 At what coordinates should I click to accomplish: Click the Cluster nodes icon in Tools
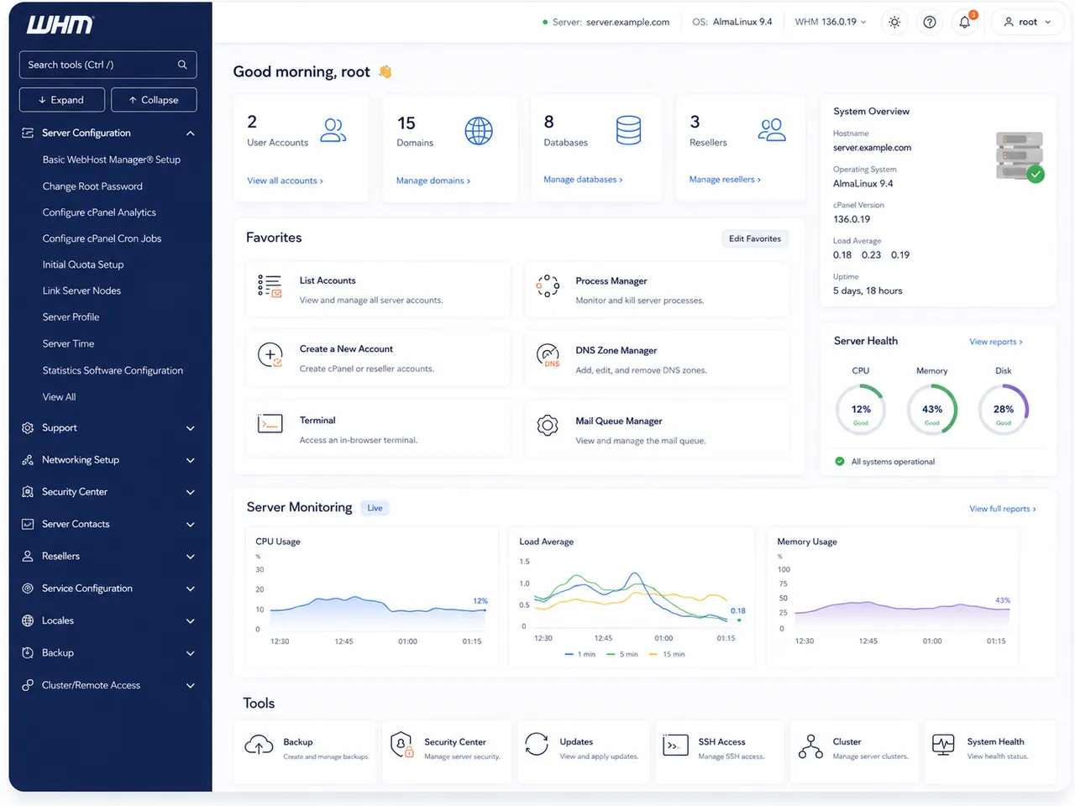point(810,746)
